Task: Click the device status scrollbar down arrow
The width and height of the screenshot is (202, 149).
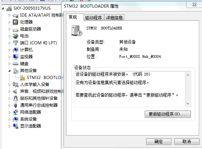Action: pyautogui.click(x=188, y=104)
